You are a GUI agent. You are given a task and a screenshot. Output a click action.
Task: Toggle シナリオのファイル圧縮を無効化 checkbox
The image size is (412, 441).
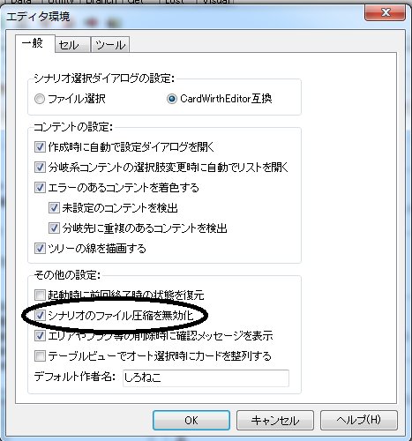tap(40, 315)
